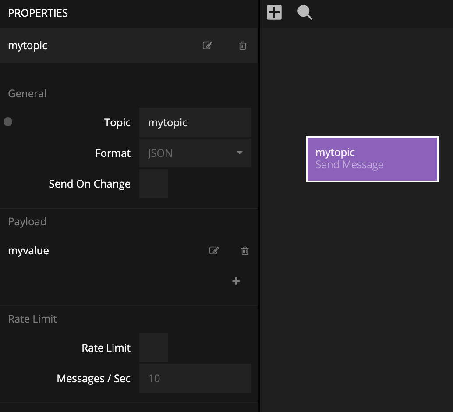Viewport: 453px width, 412px height.
Task: Click the gray circle indicator next to Topic
Action: [8, 122]
